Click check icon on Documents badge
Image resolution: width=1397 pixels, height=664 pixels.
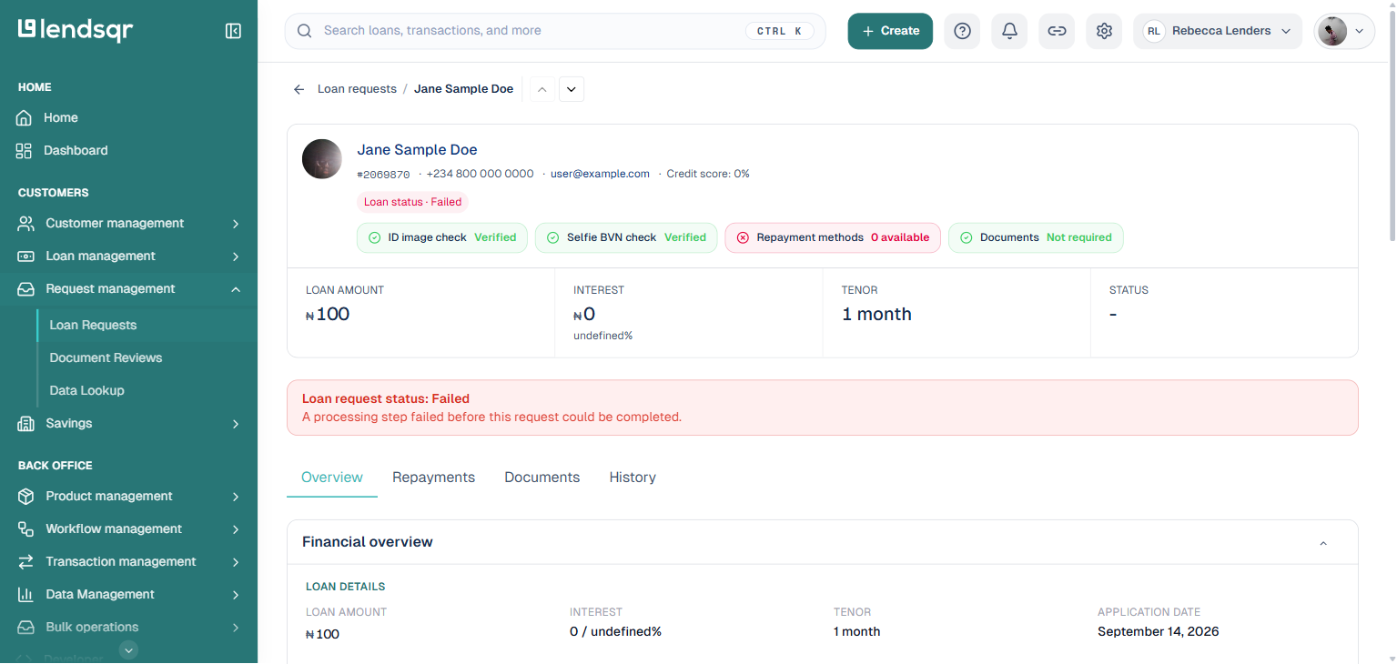click(966, 237)
